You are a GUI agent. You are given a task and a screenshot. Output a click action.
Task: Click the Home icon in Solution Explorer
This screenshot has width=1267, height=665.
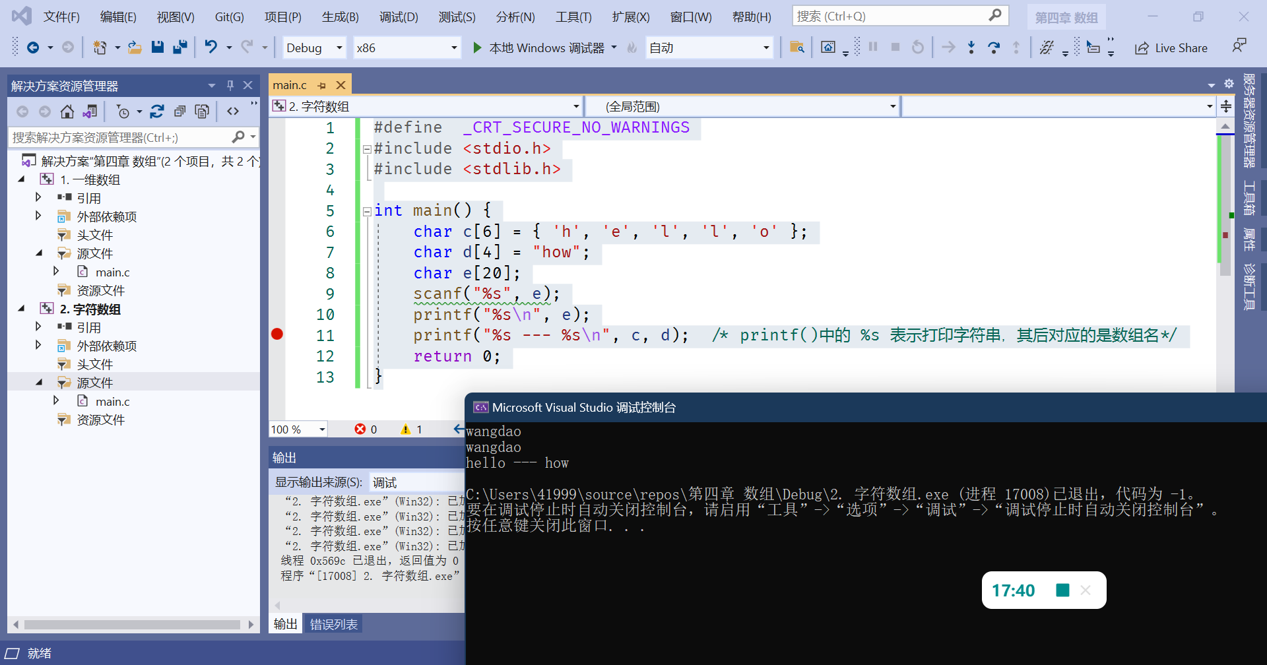pyautogui.click(x=67, y=111)
